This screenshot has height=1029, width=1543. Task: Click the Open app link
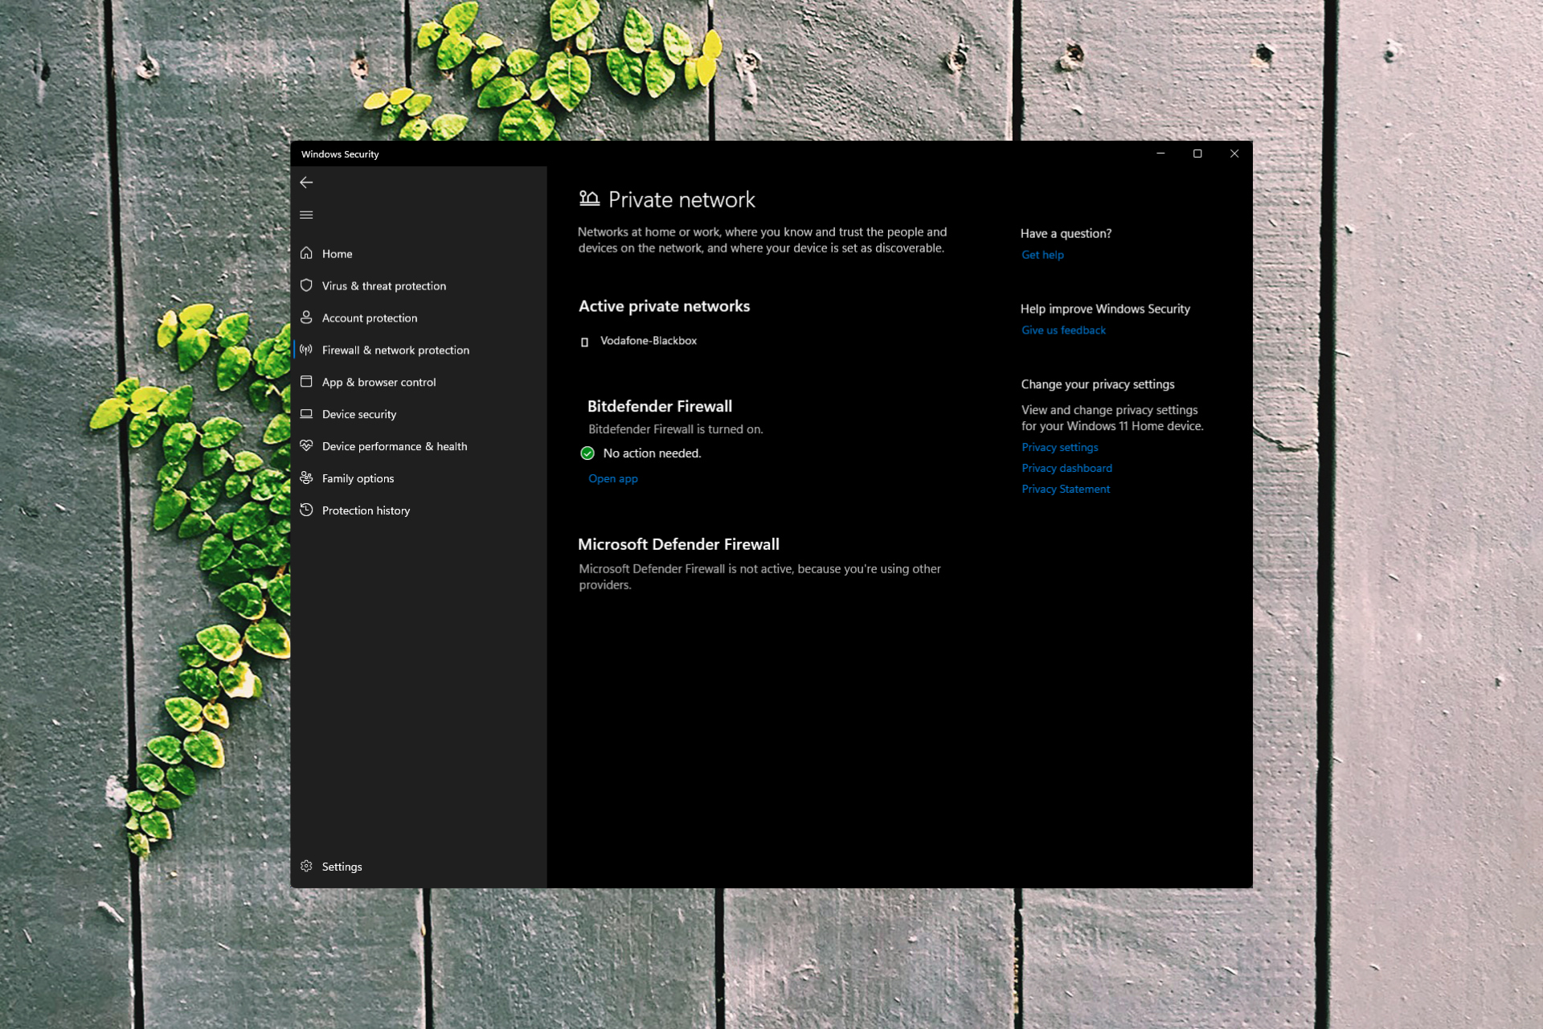coord(612,478)
